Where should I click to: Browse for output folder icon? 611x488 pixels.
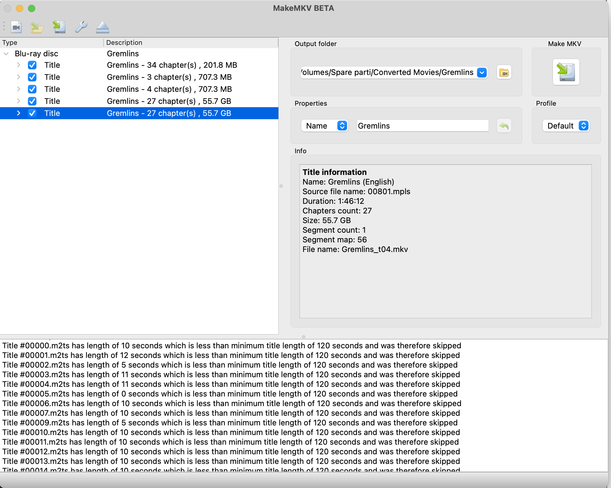tap(504, 73)
